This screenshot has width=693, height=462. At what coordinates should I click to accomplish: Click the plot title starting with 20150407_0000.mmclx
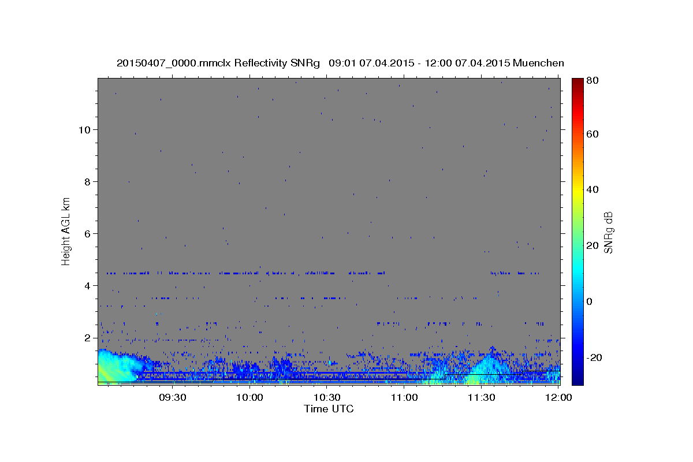(340, 63)
